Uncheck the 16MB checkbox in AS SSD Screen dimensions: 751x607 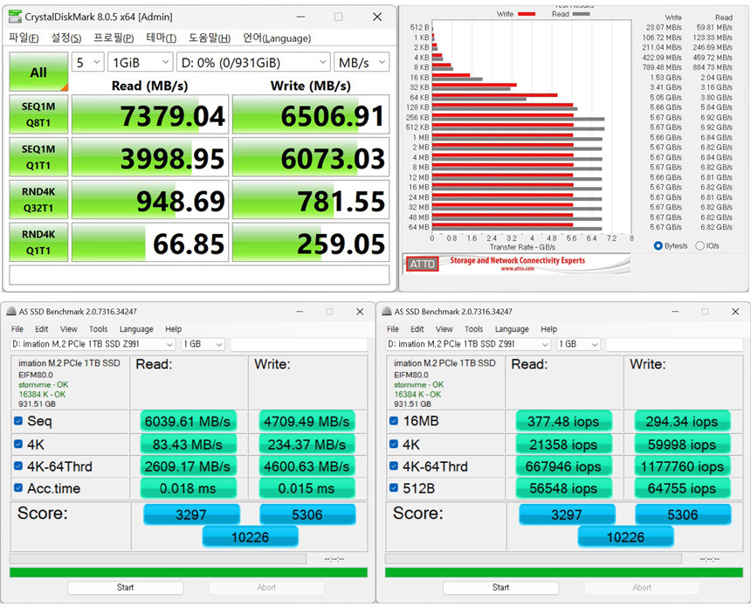click(394, 421)
